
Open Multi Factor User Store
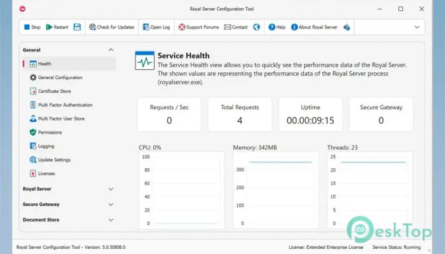(61, 119)
